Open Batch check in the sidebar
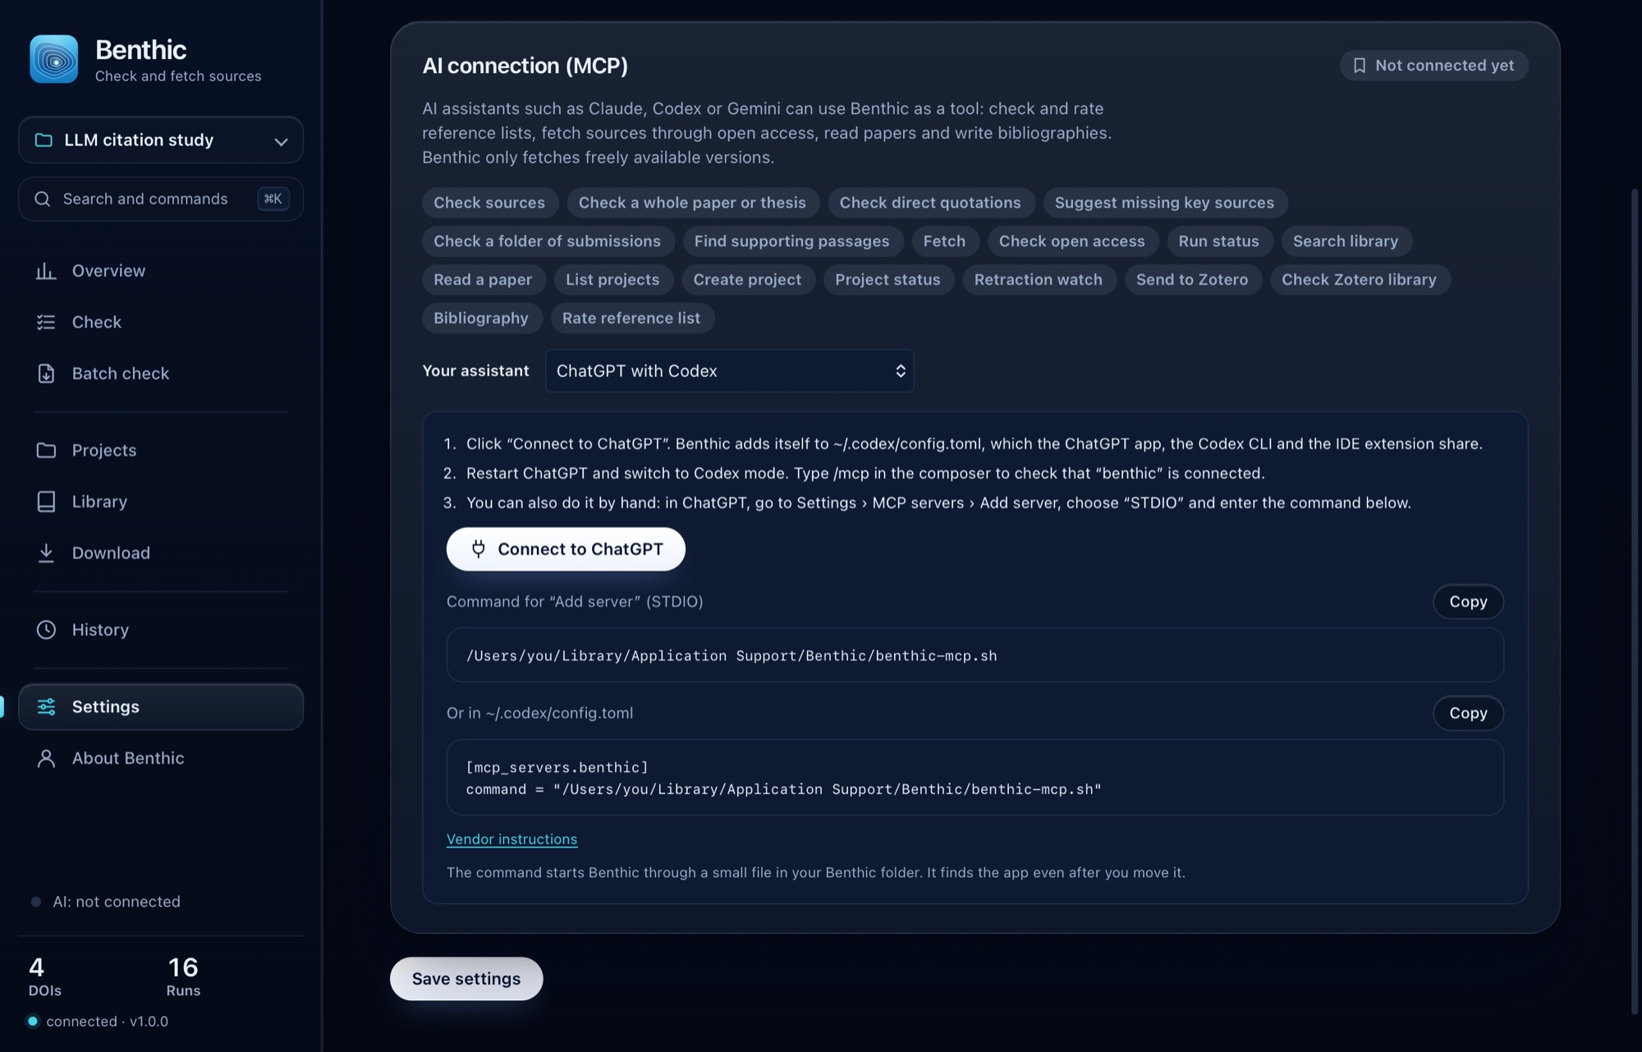Screen dimensions: 1642x1052 (161, 374)
